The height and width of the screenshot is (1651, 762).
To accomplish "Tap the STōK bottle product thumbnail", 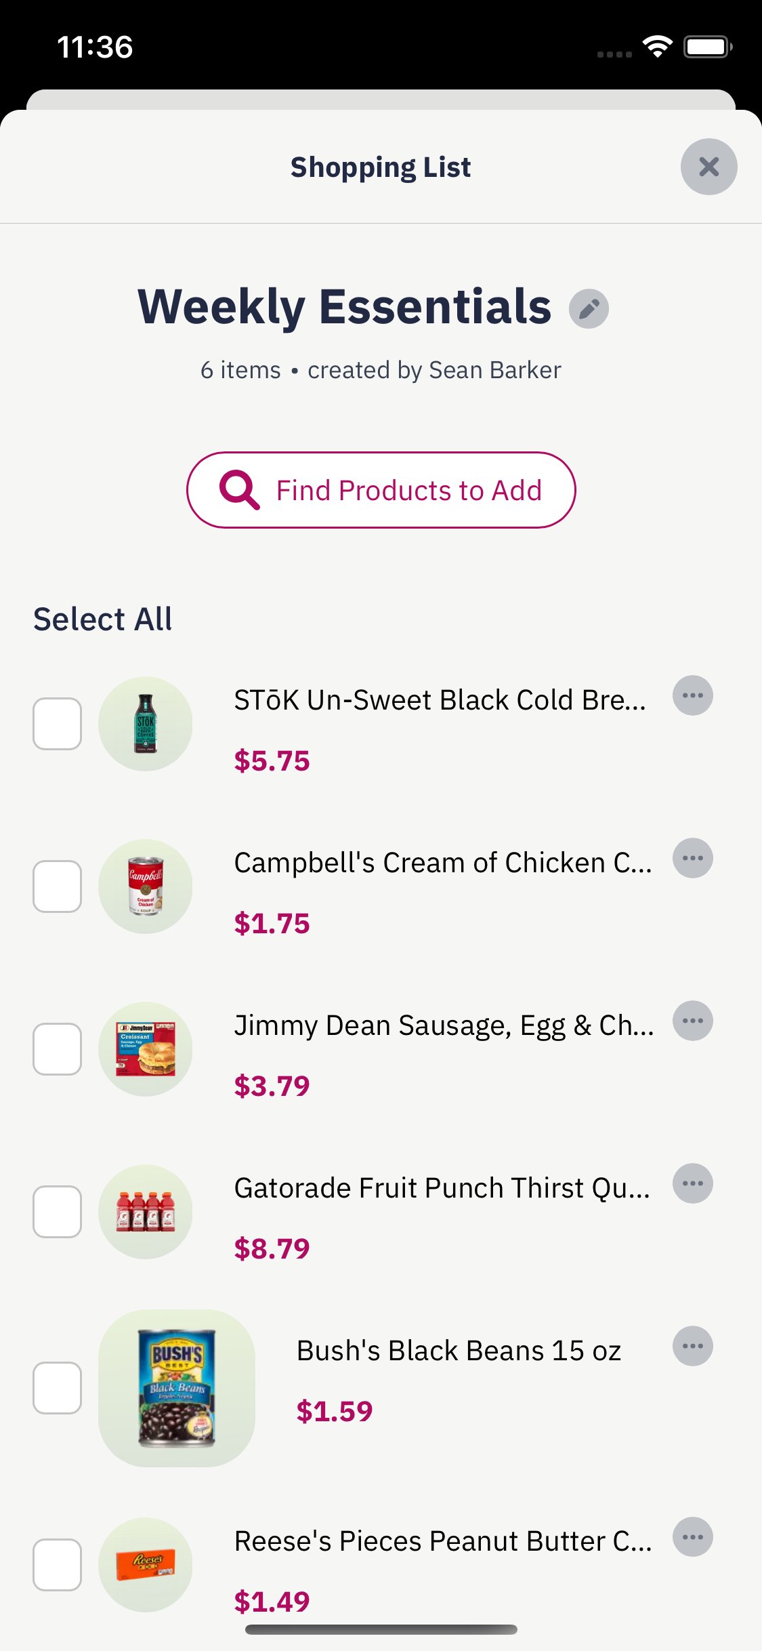I will point(146,724).
